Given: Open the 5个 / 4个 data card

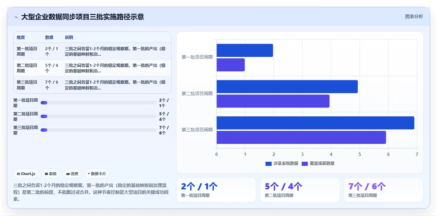Looking at the screenshot, I should pyautogui.click(x=300, y=190).
